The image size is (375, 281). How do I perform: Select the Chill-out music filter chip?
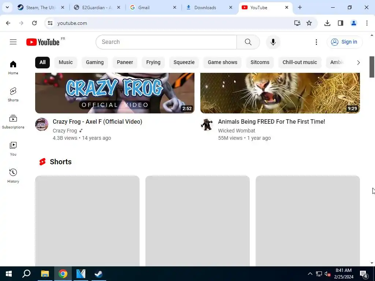pos(300,62)
